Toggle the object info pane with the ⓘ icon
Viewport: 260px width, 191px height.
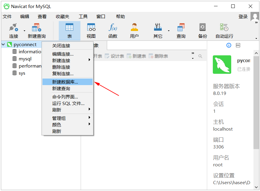tap(229, 45)
